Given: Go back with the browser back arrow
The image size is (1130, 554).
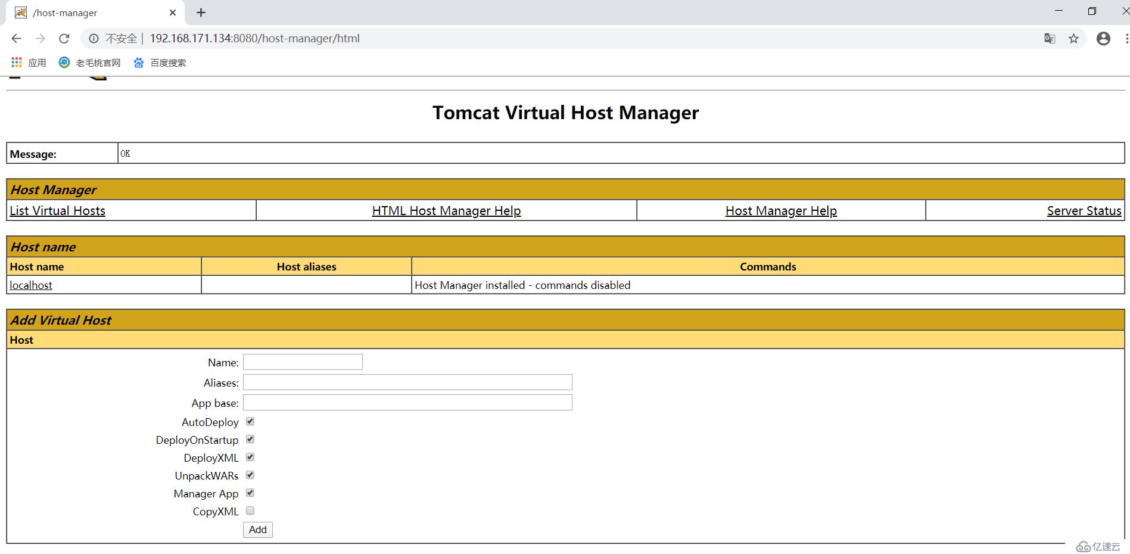Looking at the screenshot, I should (16, 38).
